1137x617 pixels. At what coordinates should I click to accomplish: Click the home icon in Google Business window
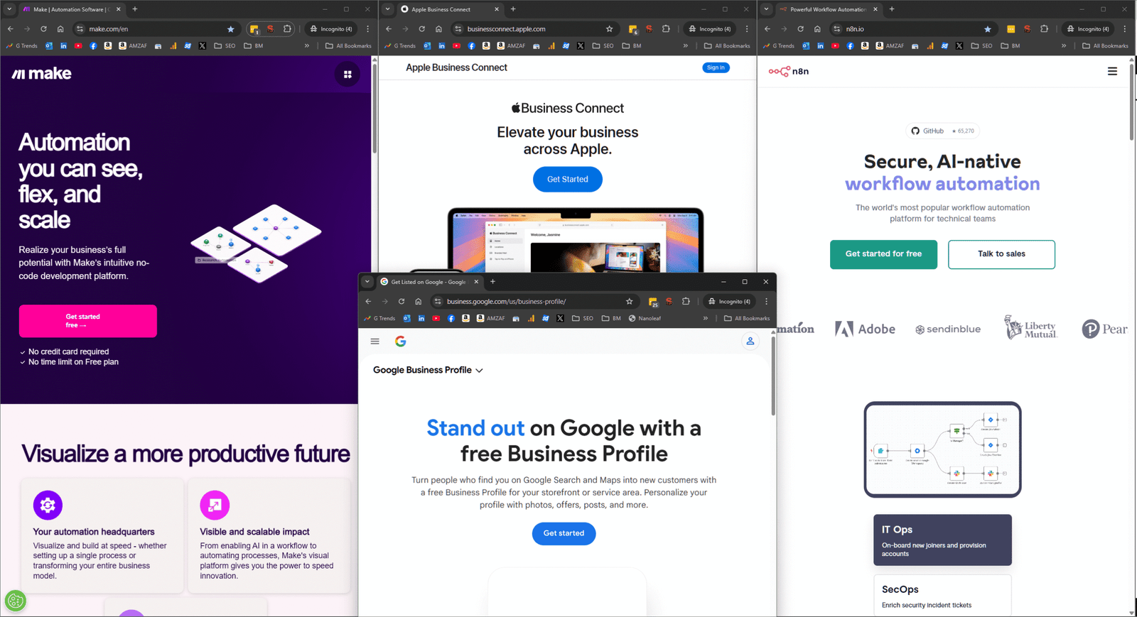tap(419, 302)
